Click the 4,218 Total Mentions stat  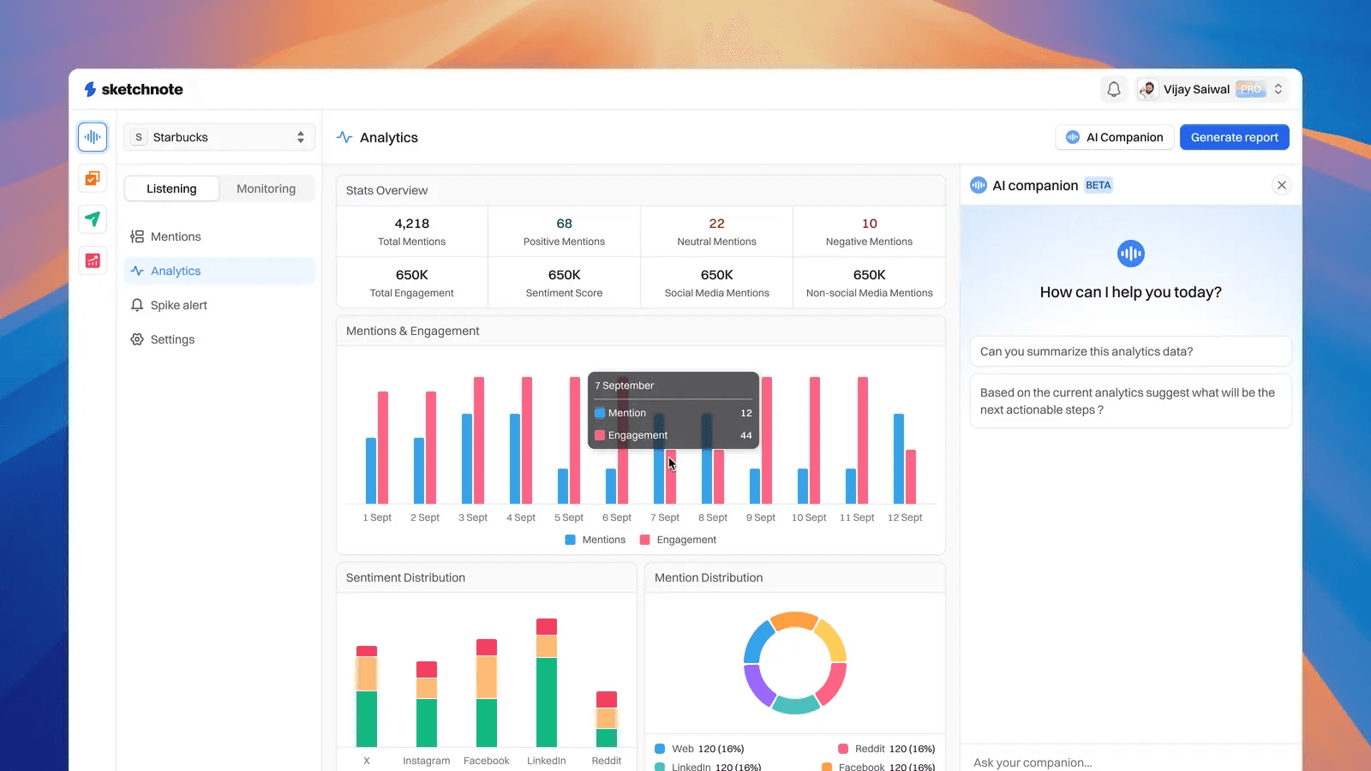coord(412,231)
